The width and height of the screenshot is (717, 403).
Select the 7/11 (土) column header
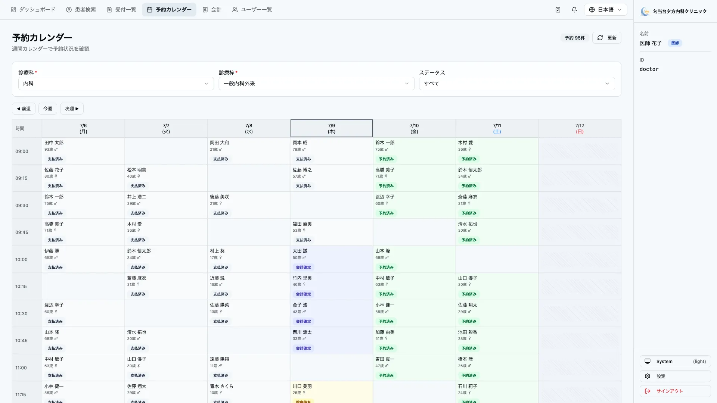497,128
